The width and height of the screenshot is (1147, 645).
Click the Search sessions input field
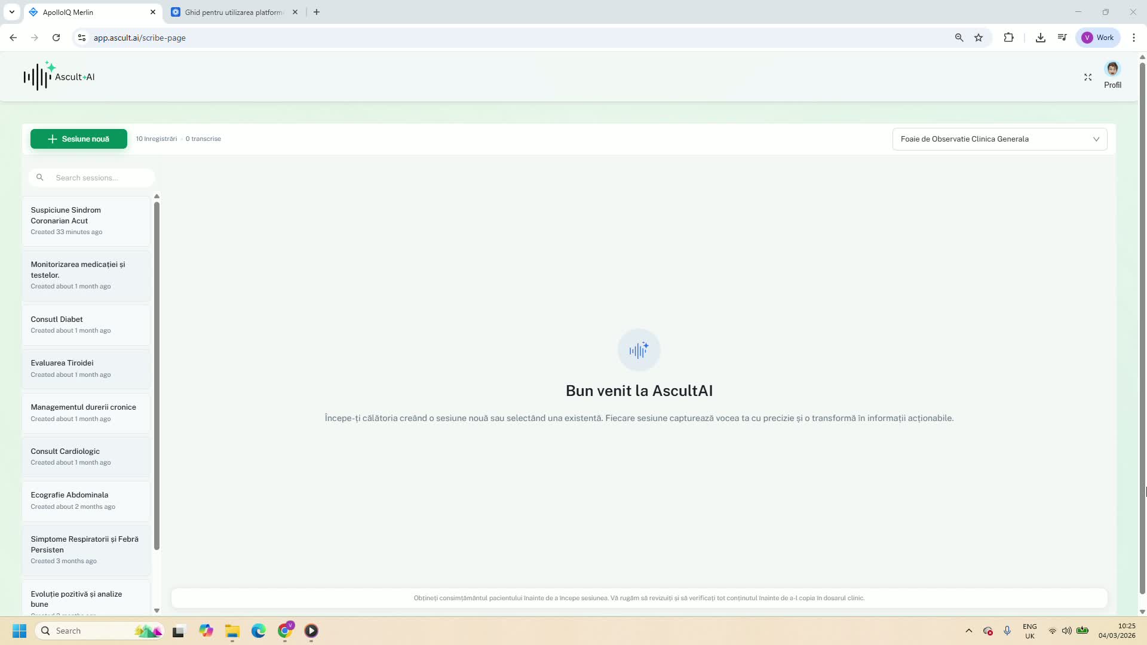[99, 177]
